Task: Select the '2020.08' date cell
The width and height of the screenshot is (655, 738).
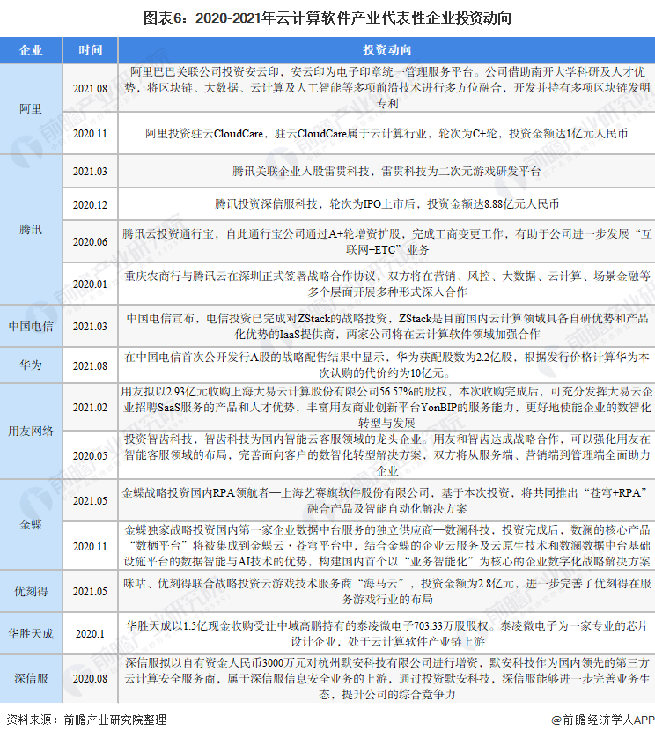Action: (x=90, y=678)
